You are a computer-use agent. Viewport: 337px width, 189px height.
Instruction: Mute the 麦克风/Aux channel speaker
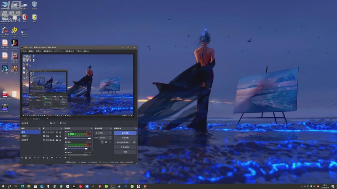[x=66, y=138]
